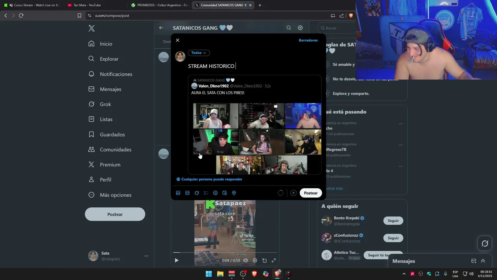Mute the video volume
The width and height of the screenshot is (497, 280).
(245, 261)
